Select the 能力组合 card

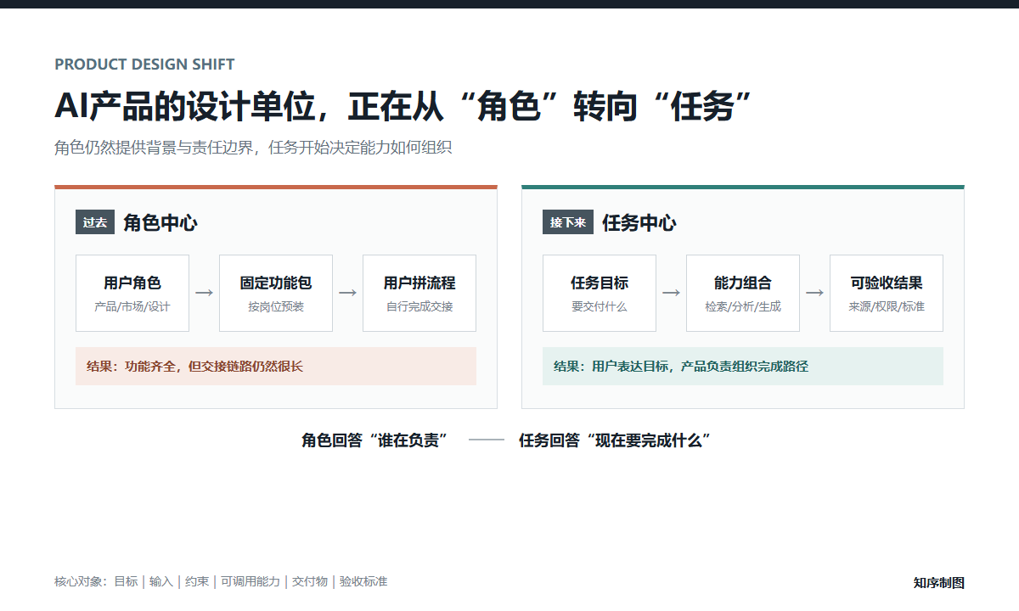(743, 293)
